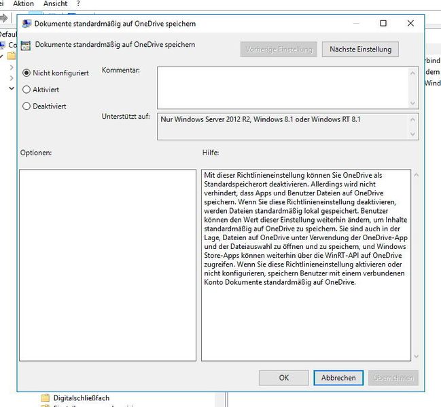Viewport: 441px width, 407px height.
Task: Minimize the policy dialog window
Action: (356, 23)
